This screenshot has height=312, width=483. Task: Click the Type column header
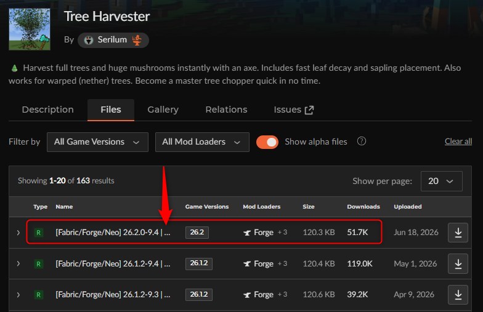[41, 207]
